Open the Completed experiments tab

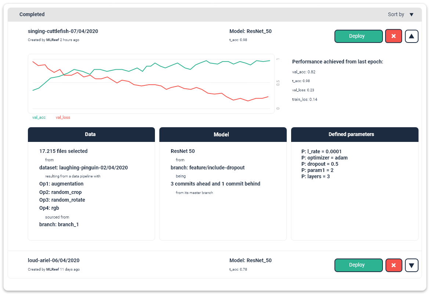click(x=32, y=14)
